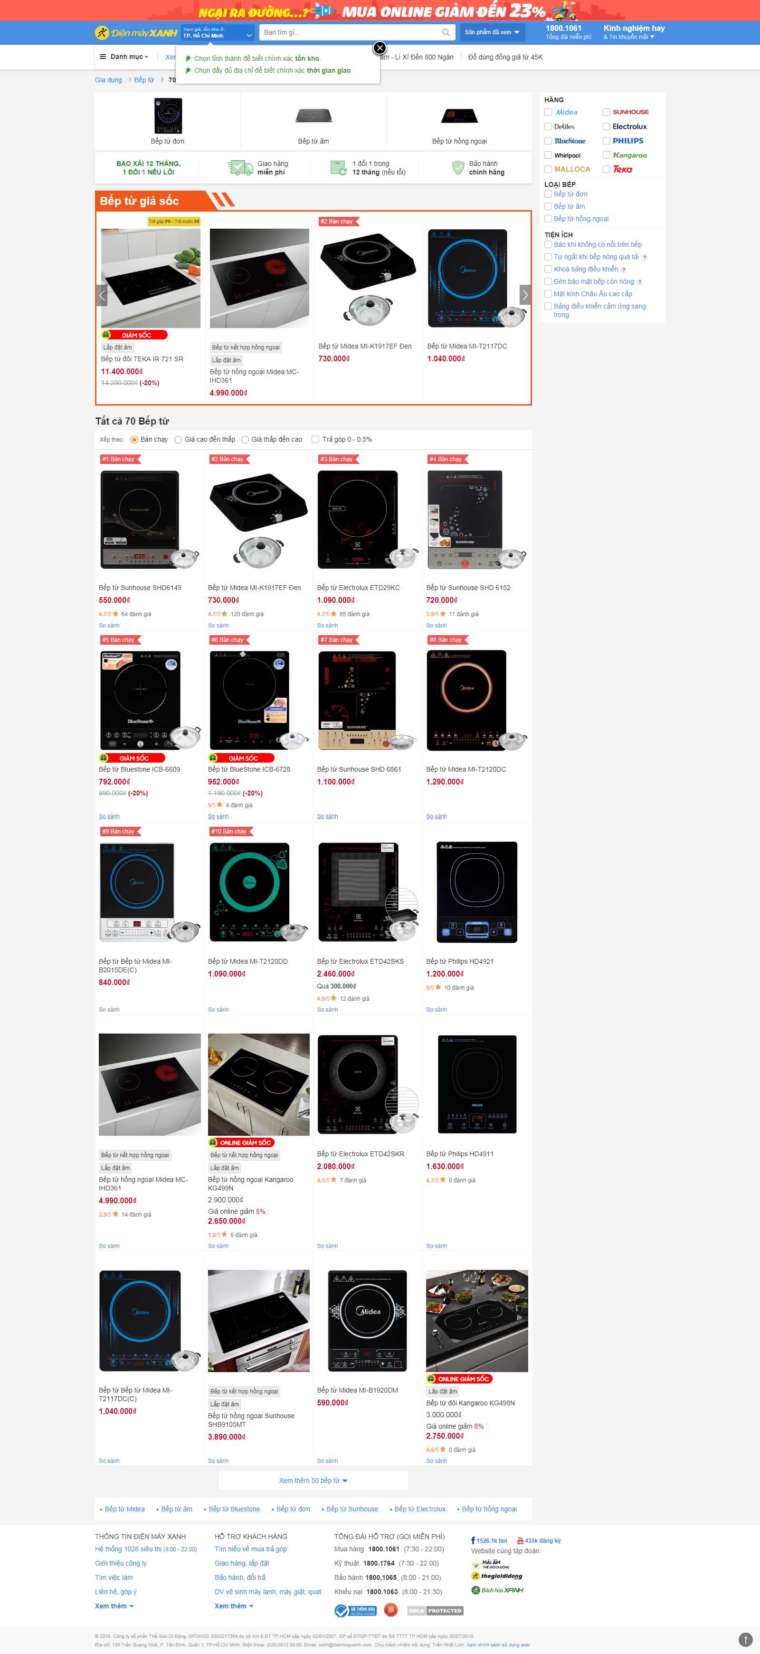This screenshot has height=1654, width=760.
Task: Open the Kinh nghiệm hay menu
Action: [x=634, y=32]
